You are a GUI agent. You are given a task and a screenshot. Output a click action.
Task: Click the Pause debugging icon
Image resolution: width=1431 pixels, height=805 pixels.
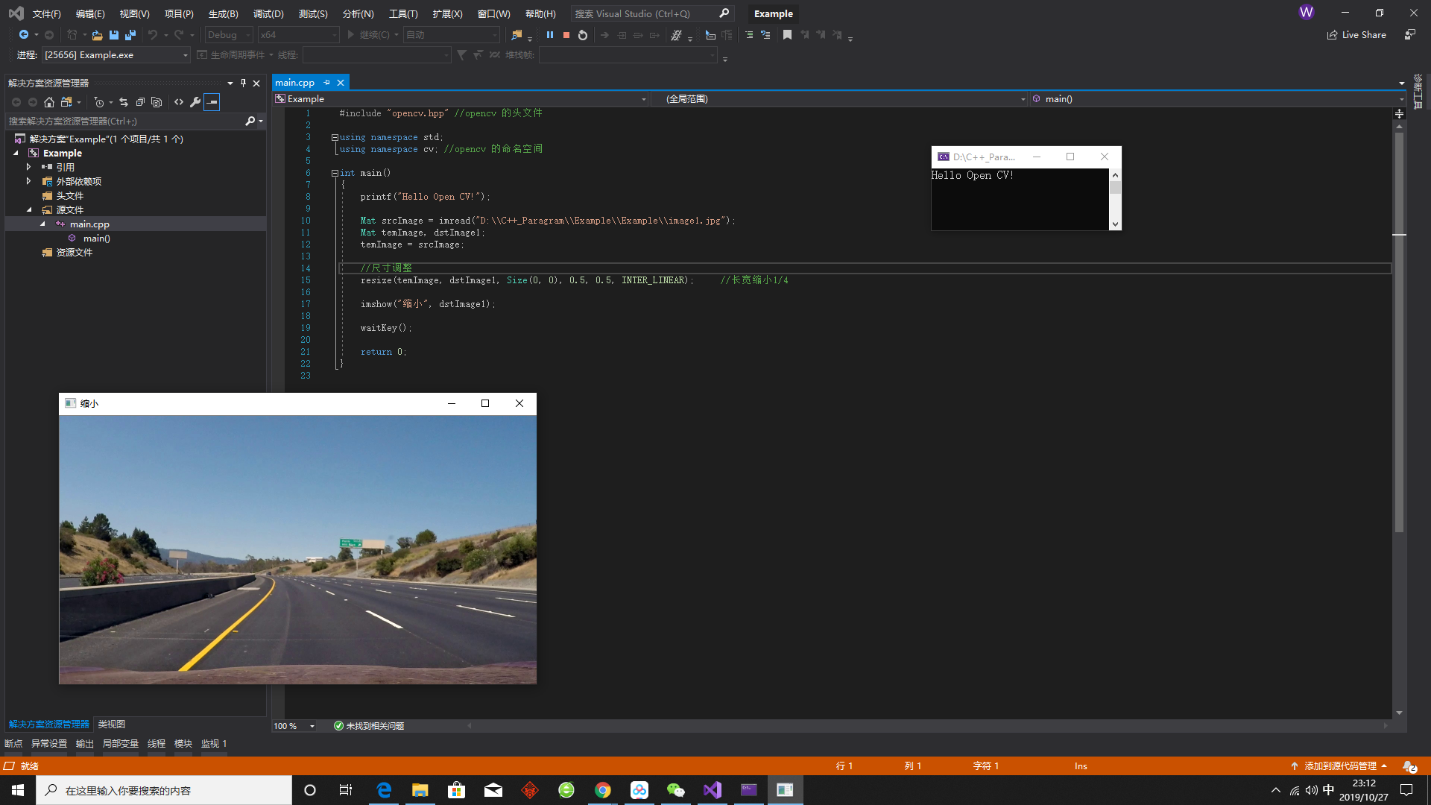[x=550, y=34]
